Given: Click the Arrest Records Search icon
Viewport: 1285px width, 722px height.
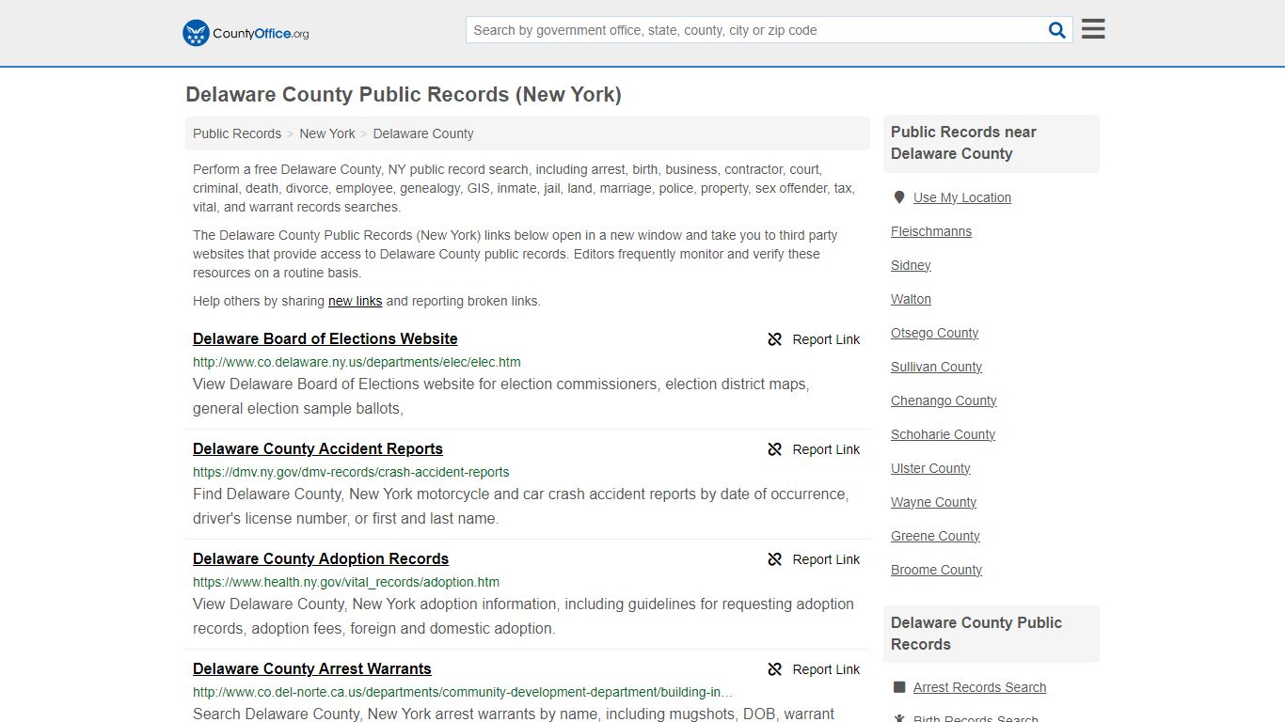Looking at the screenshot, I should tap(899, 687).
